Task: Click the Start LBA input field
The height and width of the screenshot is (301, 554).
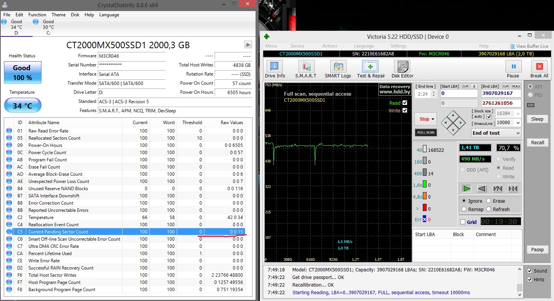Action: pos(459,93)
